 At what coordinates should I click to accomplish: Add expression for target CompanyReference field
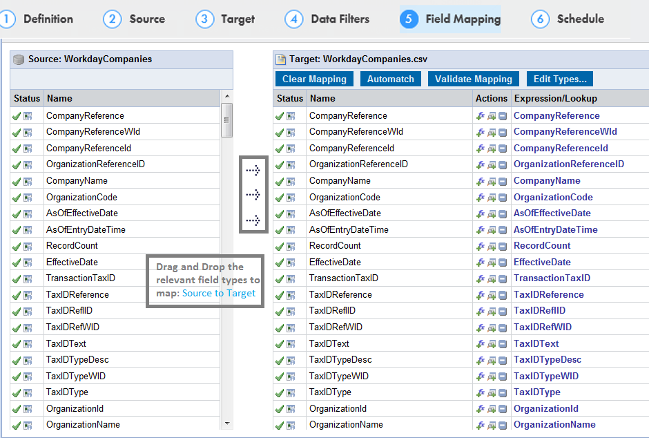(481, 116)
